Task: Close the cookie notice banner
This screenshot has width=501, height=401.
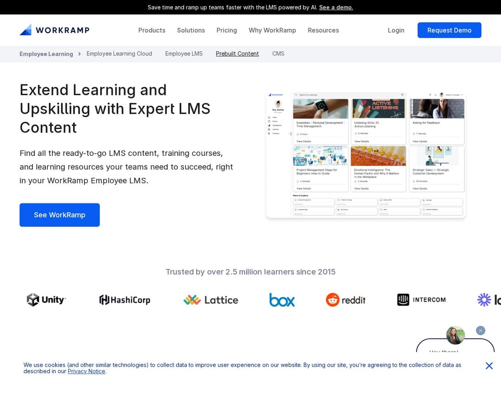Action: (489, 366)
